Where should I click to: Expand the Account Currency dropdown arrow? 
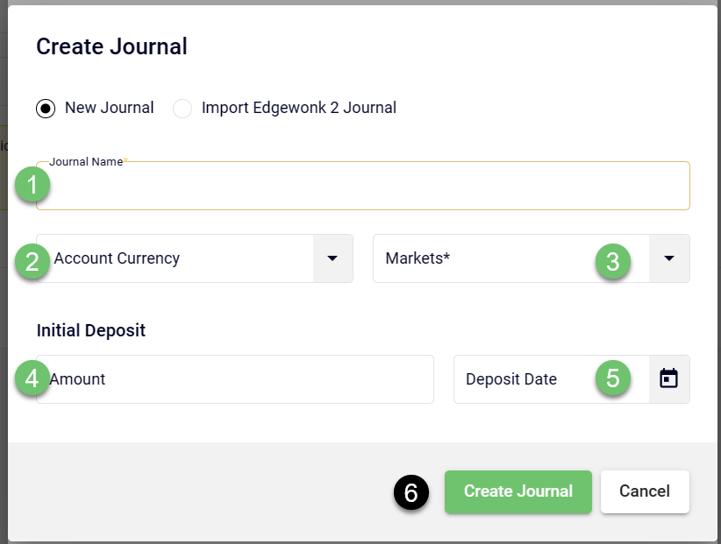click(x=332, y=258)
